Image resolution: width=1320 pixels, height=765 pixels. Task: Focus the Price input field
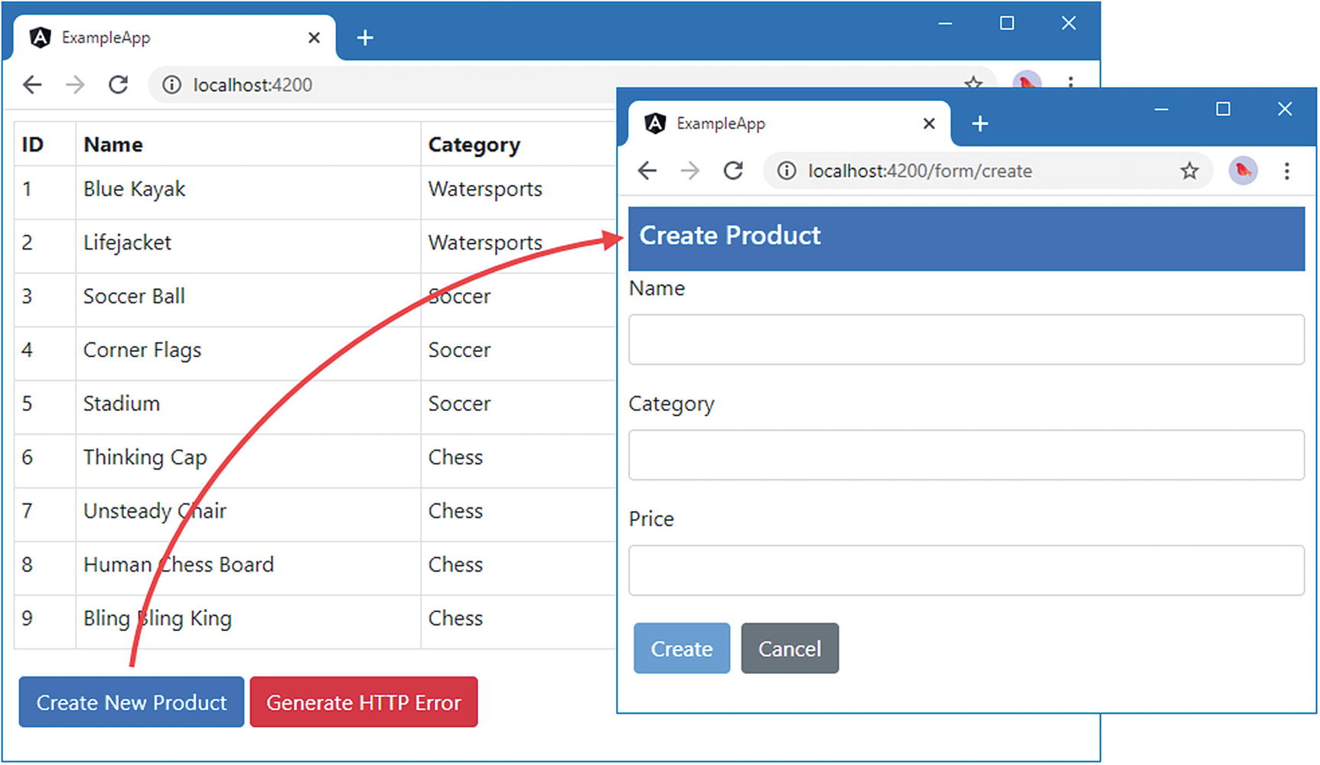(966, 570)
